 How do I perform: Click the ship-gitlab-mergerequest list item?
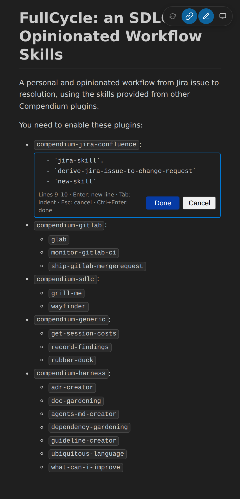(x=97, y=266)
